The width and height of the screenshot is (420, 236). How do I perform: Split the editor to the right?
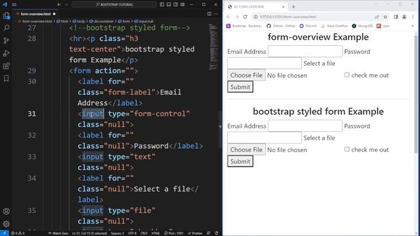click(209, 14)
